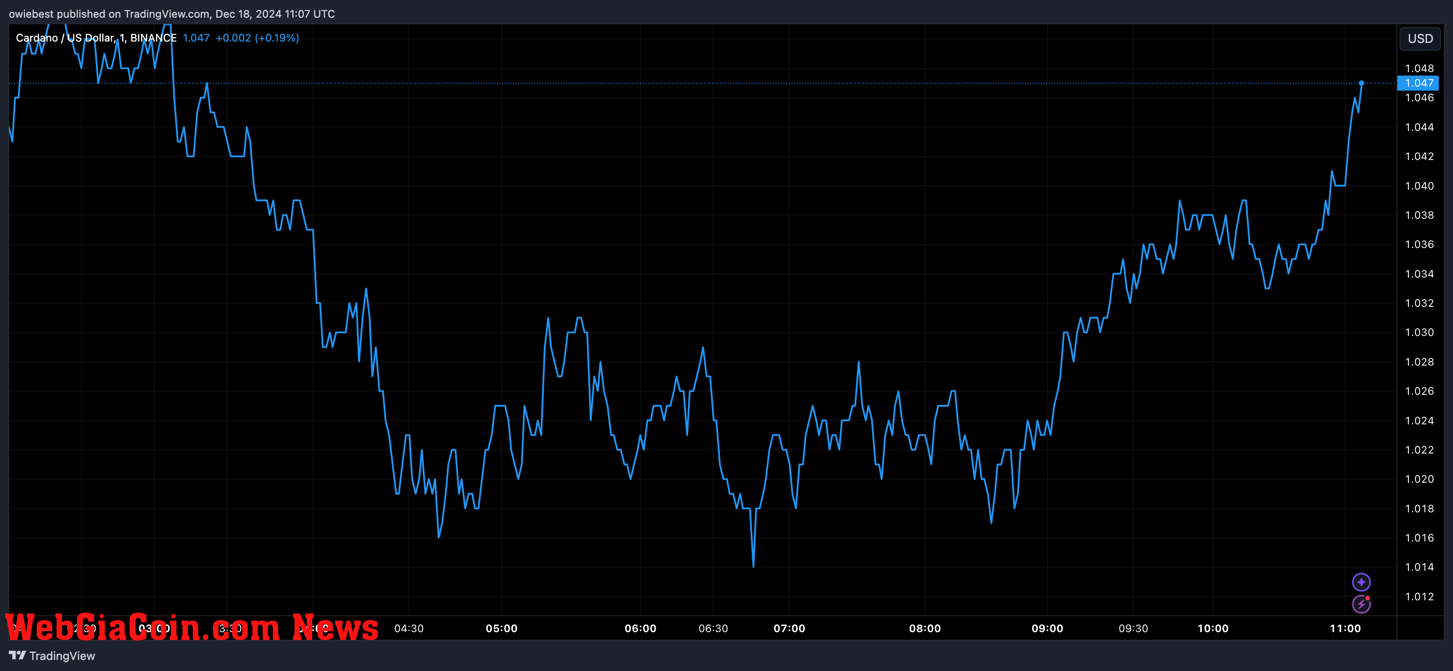Click the 06:00 time axis label
Viewport: 1453px width, 671px height.
(x=640, y=628)
